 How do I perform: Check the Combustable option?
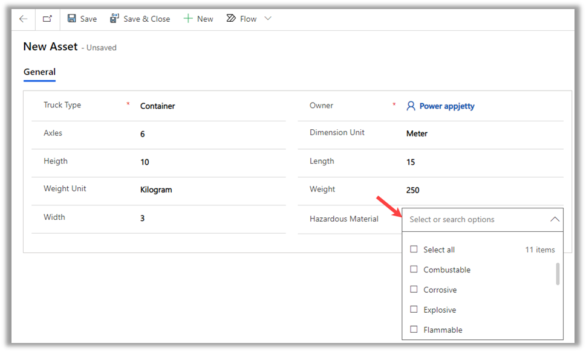[x=414, y=269]
